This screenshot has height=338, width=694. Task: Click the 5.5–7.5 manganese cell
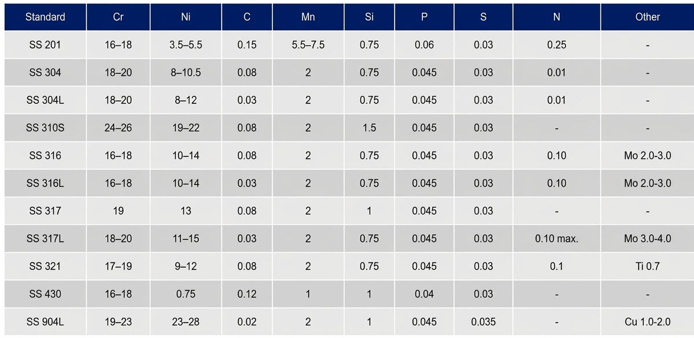[x=308, y=45]
